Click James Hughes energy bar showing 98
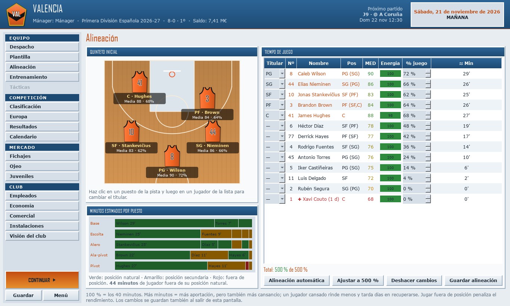The width and height of the screenshot is (510, 306). 390,116
